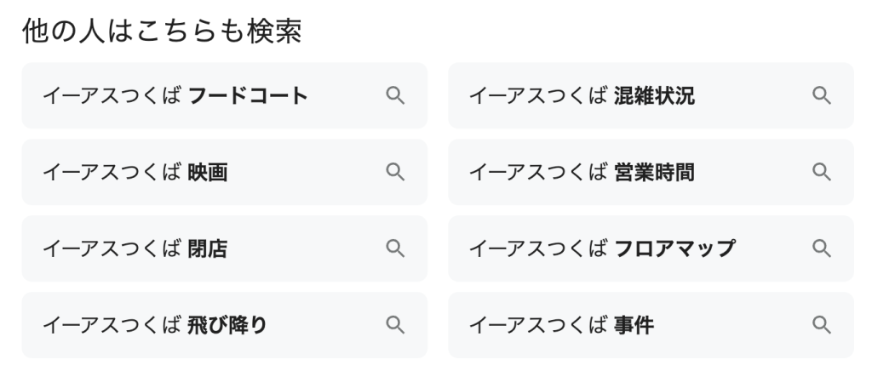Open the イーアスつくば 営業時間 suggestion
The height and width of the screenshot is (371, 872).
(582, 172)
